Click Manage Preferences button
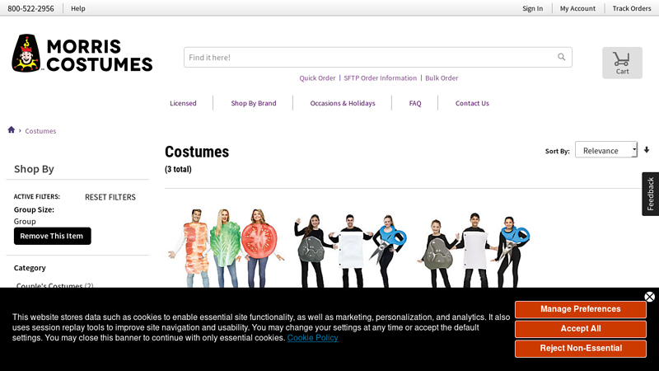659x371 pixels. [581, 309]
